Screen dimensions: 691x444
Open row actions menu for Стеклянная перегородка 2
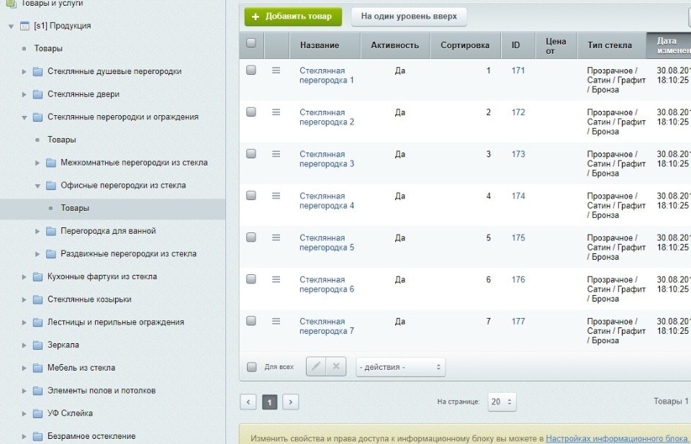[x=276, y=112]
